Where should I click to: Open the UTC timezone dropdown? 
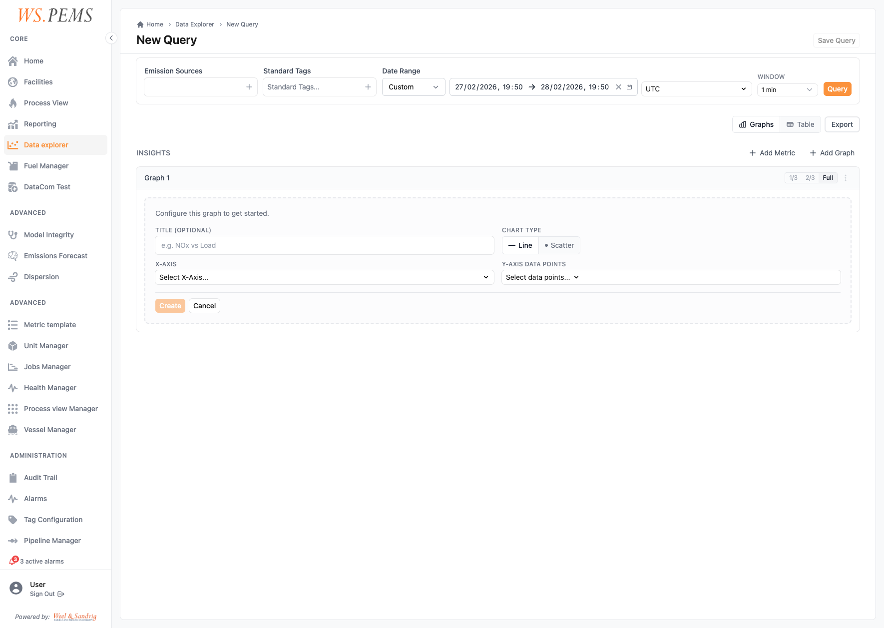696,89
